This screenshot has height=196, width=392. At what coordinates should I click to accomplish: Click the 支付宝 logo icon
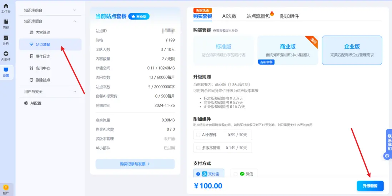(x=205, y=174)
